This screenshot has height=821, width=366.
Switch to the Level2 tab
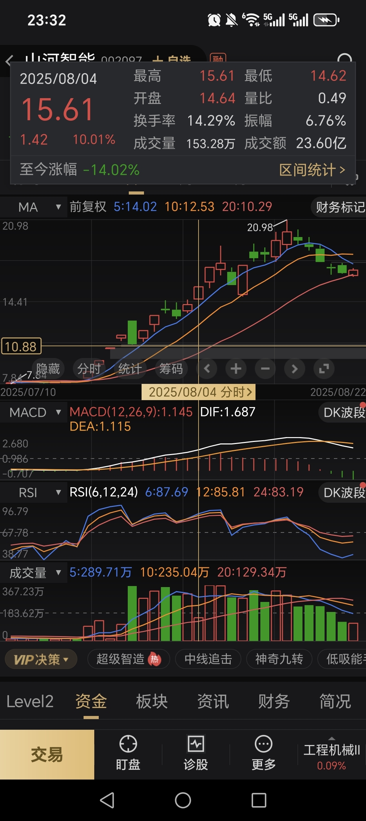coord(30,701)
